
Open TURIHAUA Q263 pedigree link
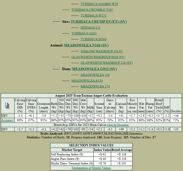tap(84, 33)
